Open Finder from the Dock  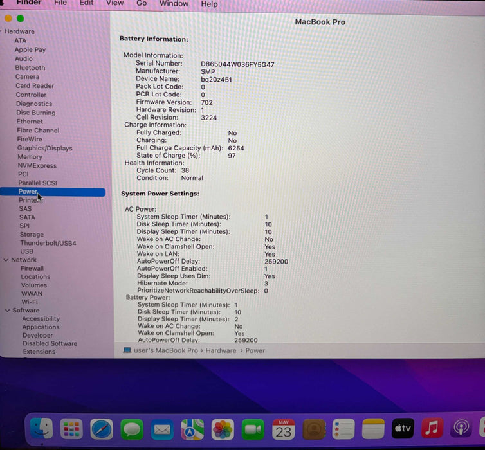[x=41, y=429]
